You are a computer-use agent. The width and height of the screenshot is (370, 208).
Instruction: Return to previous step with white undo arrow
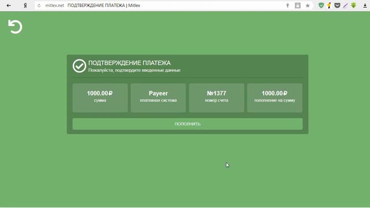point(15,27)
